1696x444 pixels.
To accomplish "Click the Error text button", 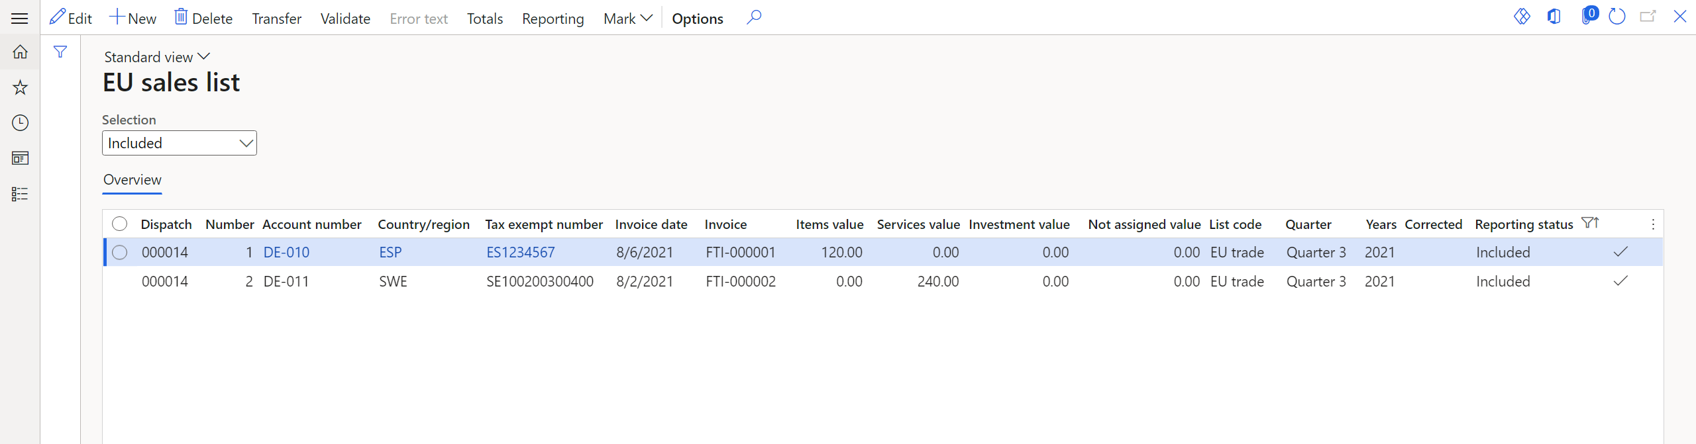I will (x=419, y=19).
